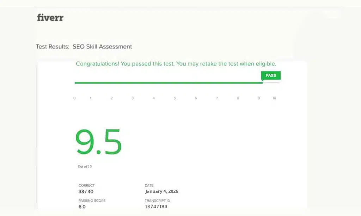The image size is (361, 216).
Task: Click the end of the green progress line
Action: (x=262, y=83)
